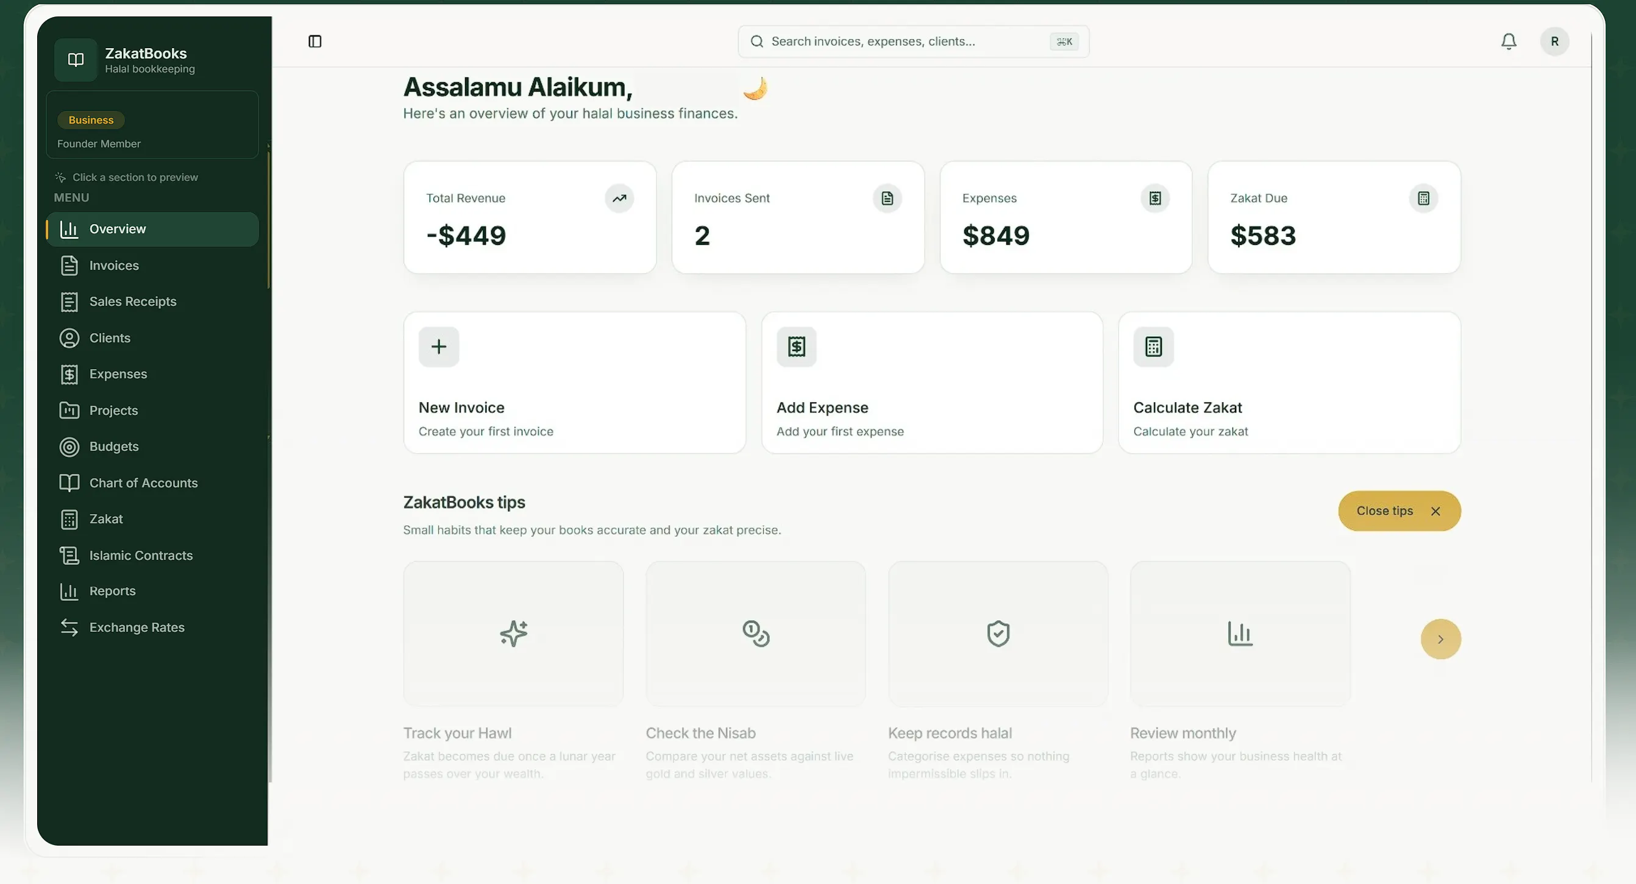View Reports from the sidebar
Viewport: 1636px width, 884px height.
pos(152,591)
